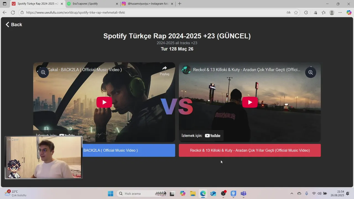Open the translate page icon

point(288,12)
